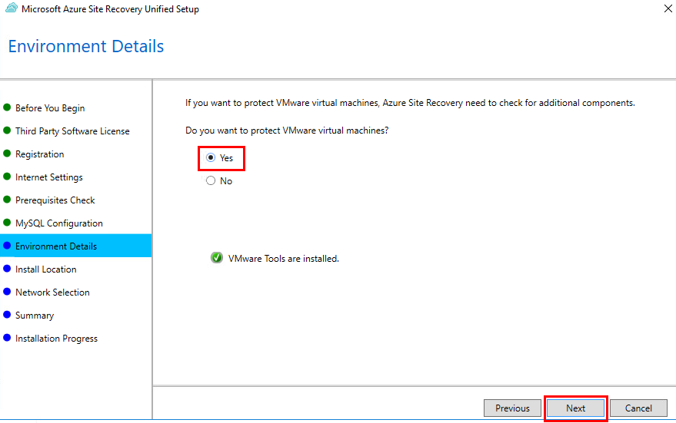Click the green dot beside Registration
Image resolution: width=676 pixels, height=423 pixels.
tap(7, 154)
